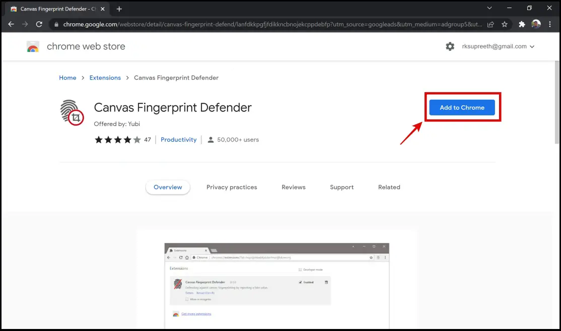Select the Canvas Fingerprint Defender browser tab

point(57,9)
